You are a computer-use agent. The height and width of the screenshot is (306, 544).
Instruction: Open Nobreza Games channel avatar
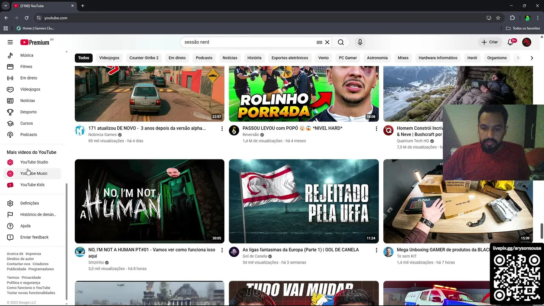tap(80, 130)
